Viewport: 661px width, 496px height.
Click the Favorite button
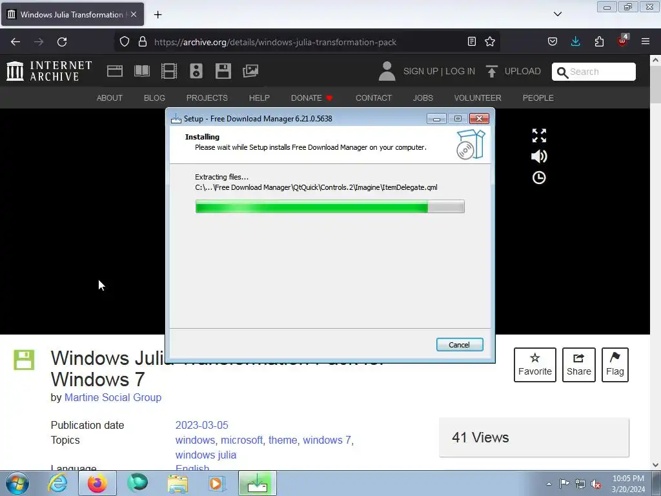pos(535,365)
